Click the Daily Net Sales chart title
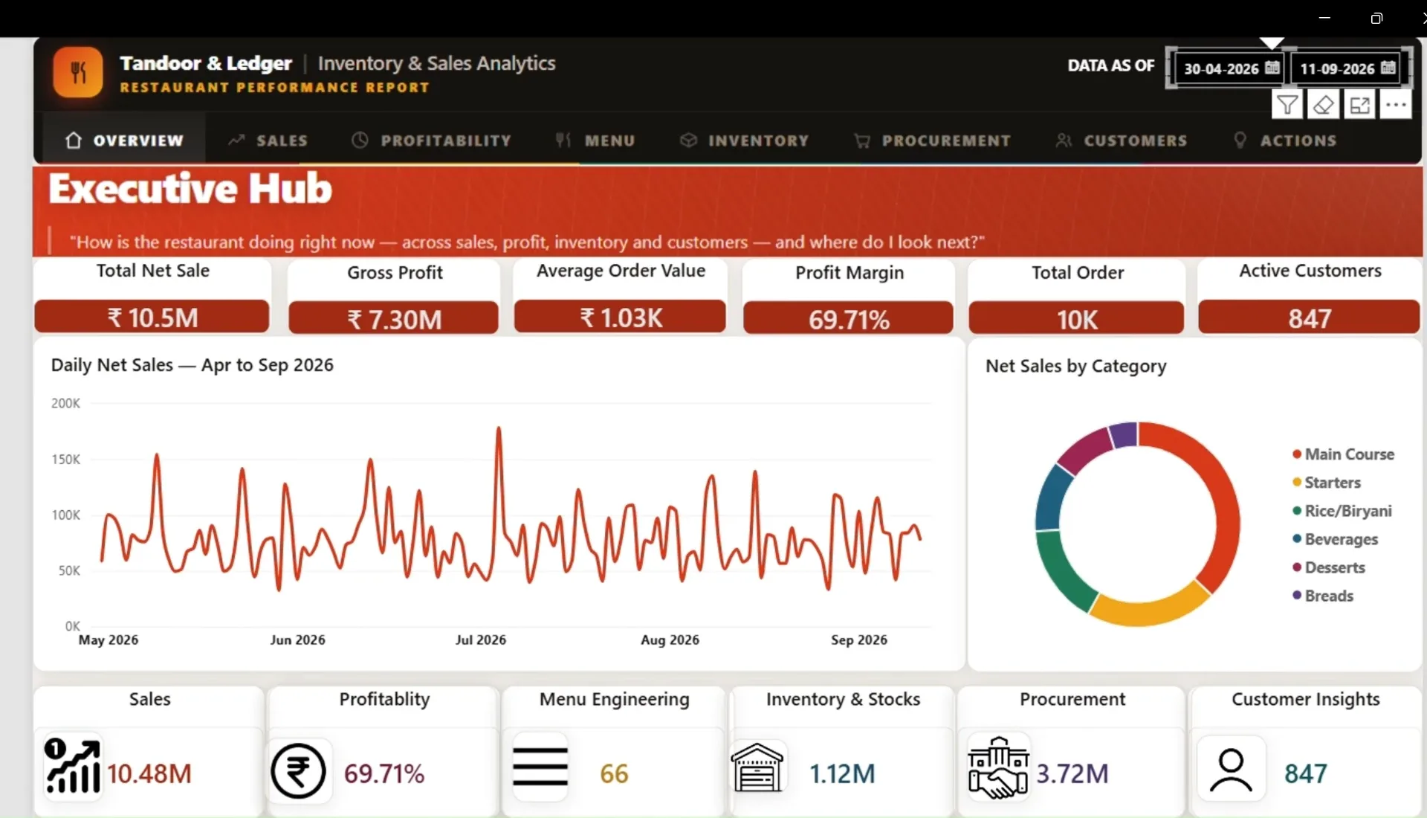Viewport: 1427px width, 818px height. pyautogui.click(x=192, y=365)
